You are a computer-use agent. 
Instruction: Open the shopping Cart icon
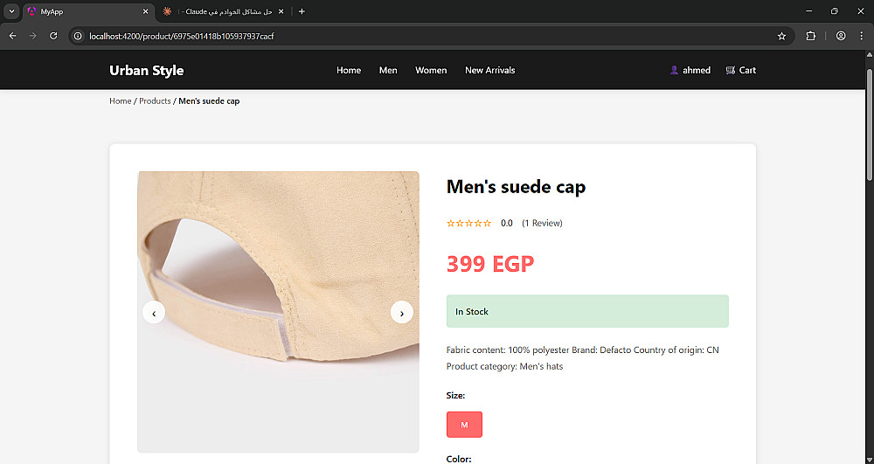coord(731,70)
